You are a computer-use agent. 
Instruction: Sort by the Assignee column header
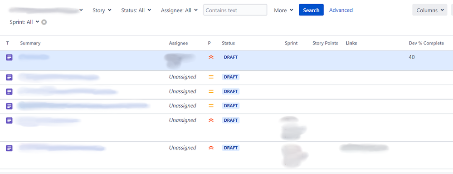[x=178, y=43]
